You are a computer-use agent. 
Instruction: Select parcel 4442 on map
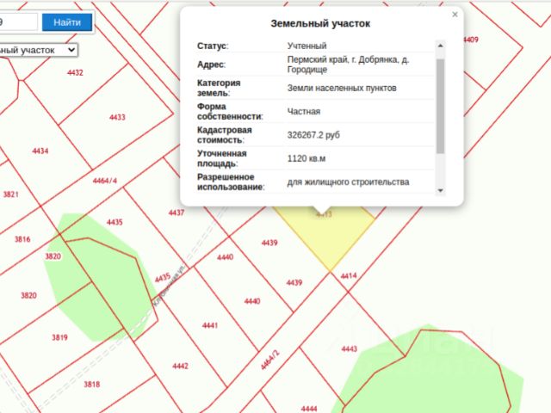pos(180,367)
